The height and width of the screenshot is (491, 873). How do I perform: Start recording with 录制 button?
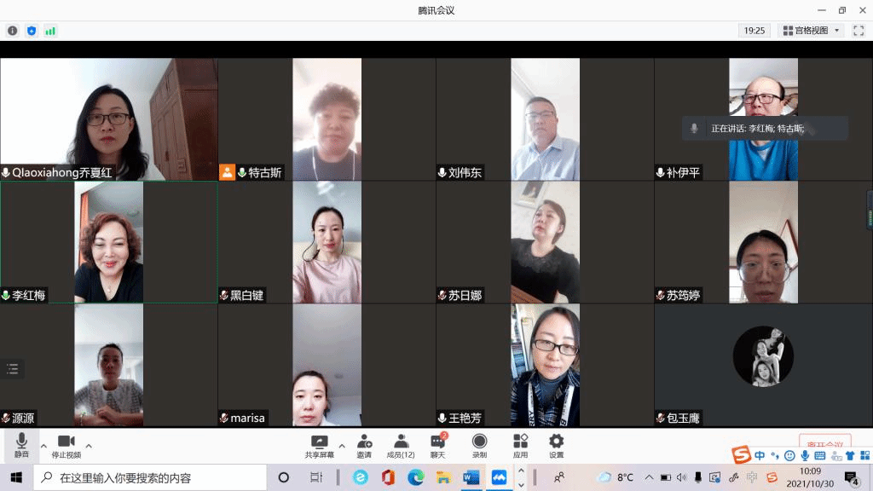click(x=479, y=444)
